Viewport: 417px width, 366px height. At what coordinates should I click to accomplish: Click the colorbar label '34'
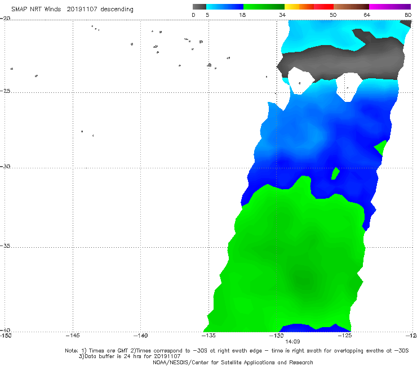pos(282,15)
